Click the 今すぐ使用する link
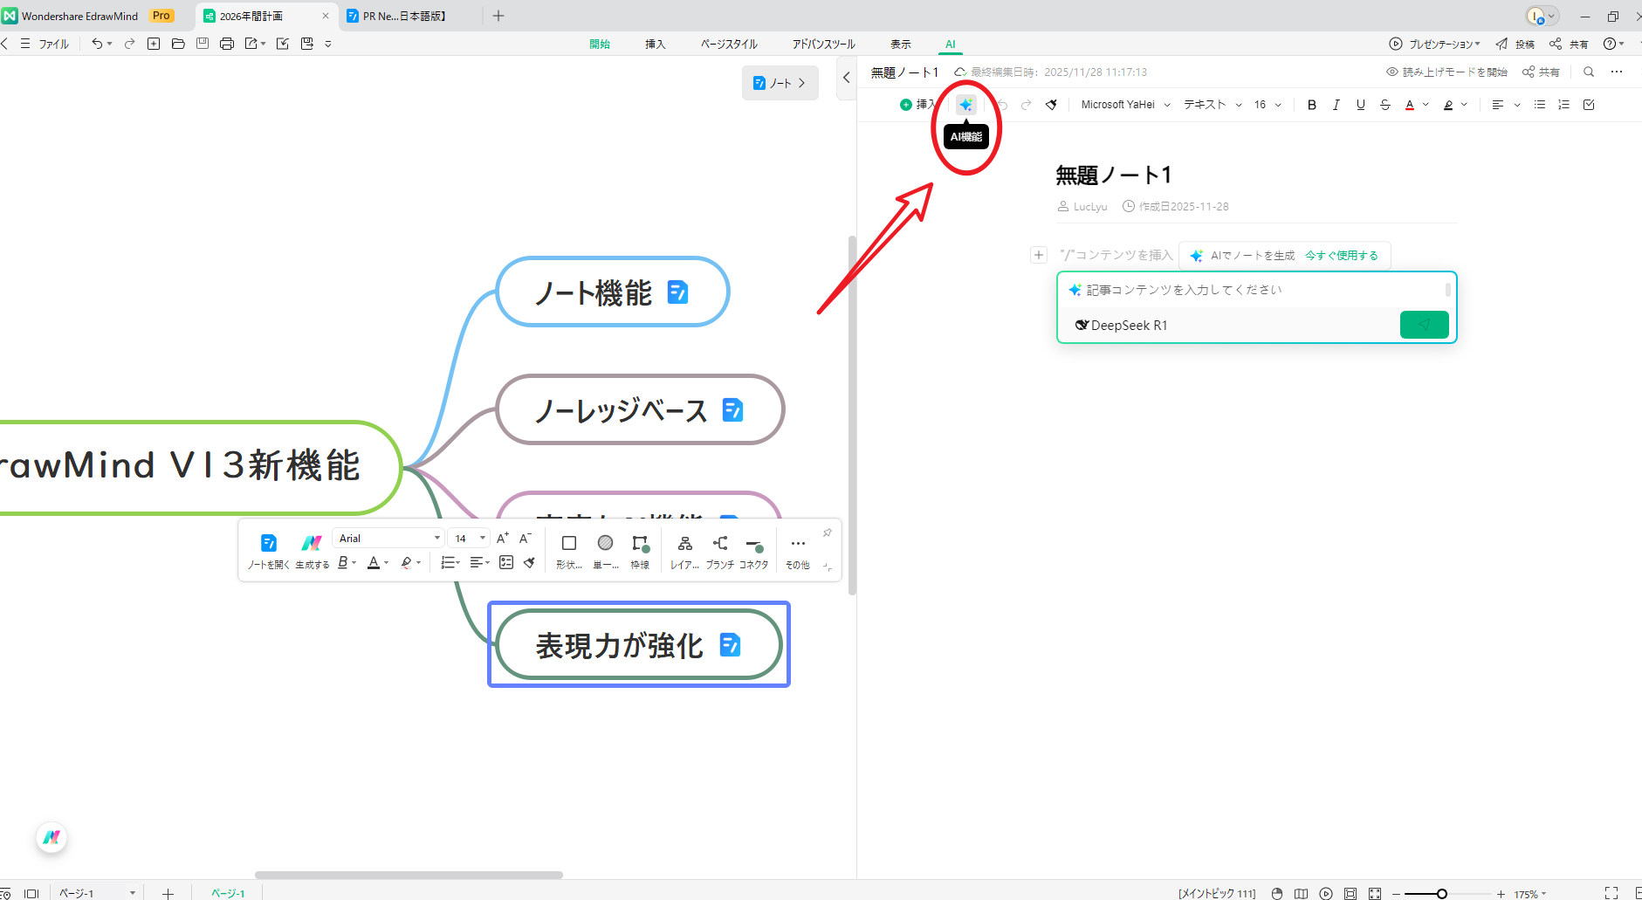 click(x=1342, y=255)
